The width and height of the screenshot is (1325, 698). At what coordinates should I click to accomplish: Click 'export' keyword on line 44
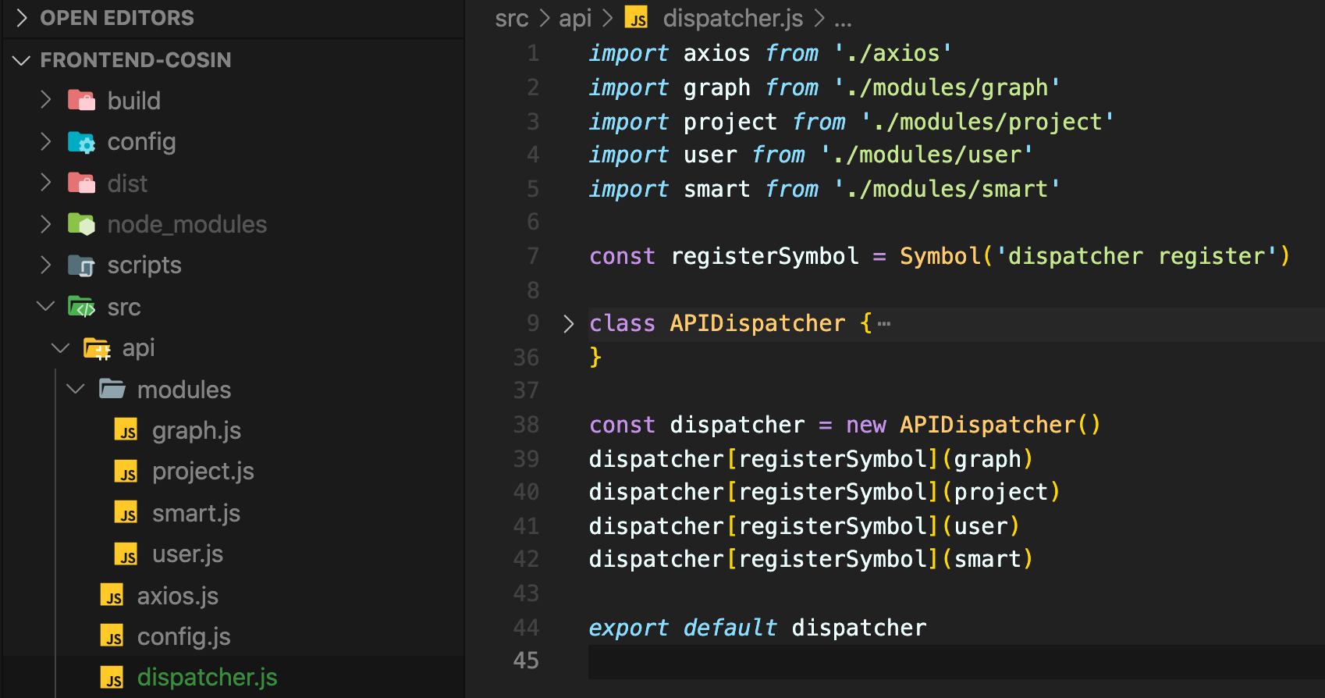click(629, 628)
